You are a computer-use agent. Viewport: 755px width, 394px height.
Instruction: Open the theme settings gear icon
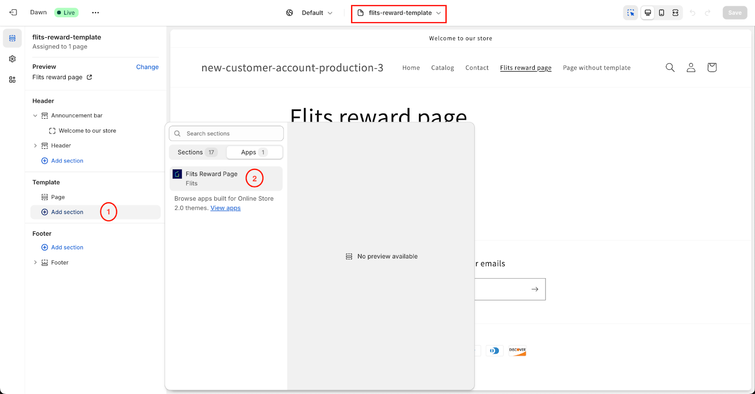coord(12,59)
